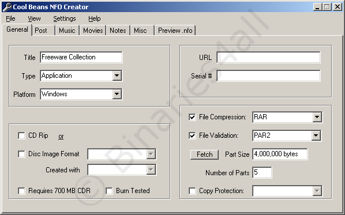
Task: Click the Fetch button
Action: tap(204, 154)
